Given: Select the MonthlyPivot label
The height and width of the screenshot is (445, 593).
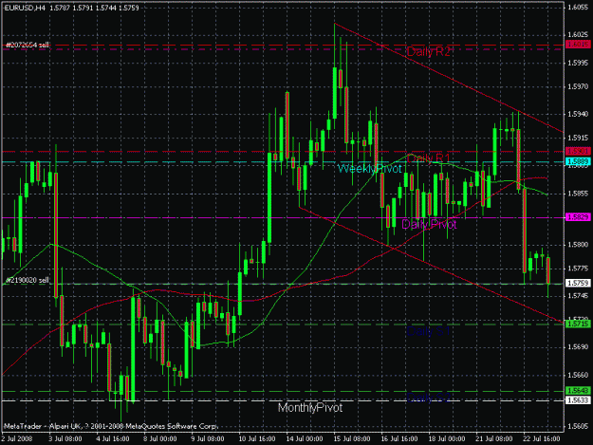Looking at the screenshot, I should click(x=310, y=408).
